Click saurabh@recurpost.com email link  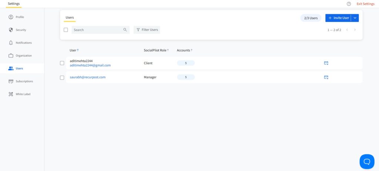pyautogui.click(x=88, y=77)
